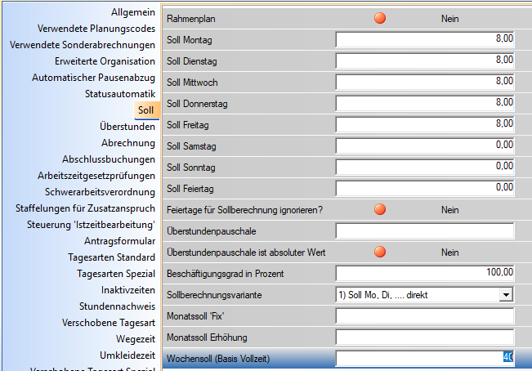Open Automatischer Pausenabzug section
Viewport: 532px width, 371px height.
(x=93, y=78)
